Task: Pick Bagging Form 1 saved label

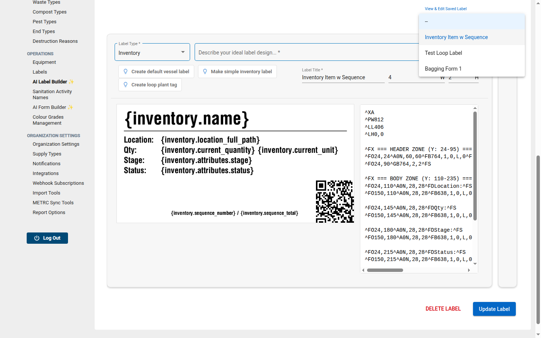Action: (x=472, y=69)
